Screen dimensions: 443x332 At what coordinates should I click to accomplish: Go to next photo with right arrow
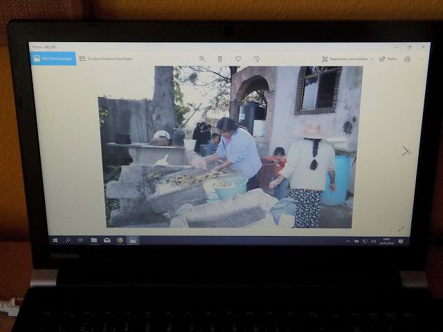pyautogui.click(x=405, y=151)
